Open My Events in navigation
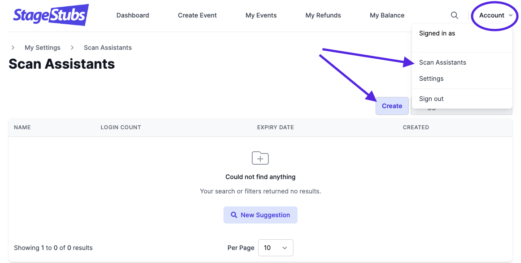521x263 pixels. (x=261, y=15)
